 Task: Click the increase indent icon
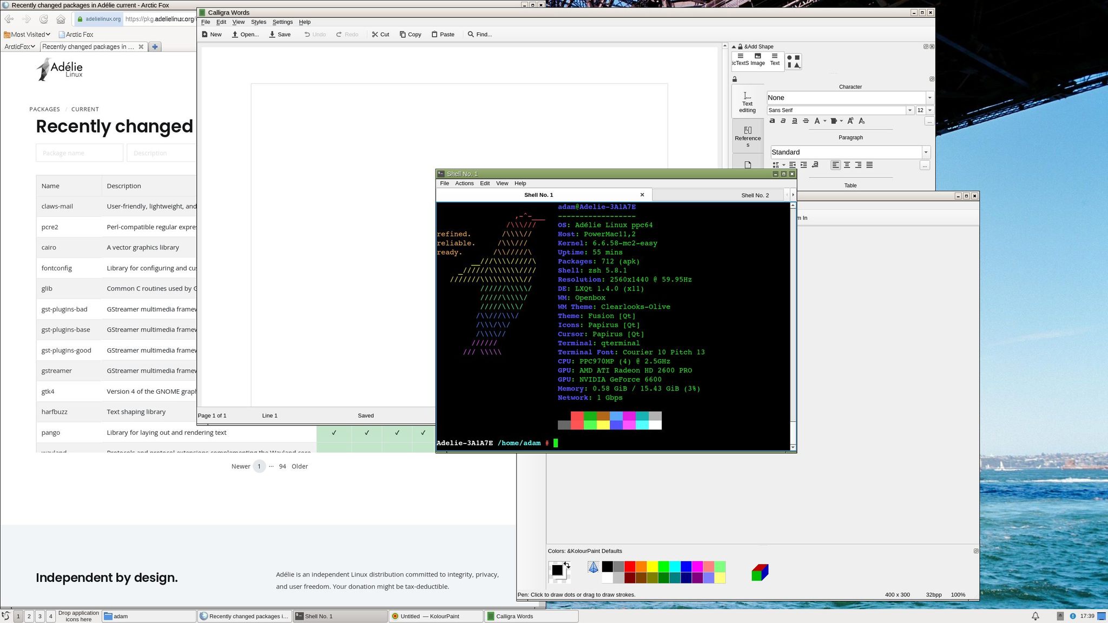coord(804,165)
